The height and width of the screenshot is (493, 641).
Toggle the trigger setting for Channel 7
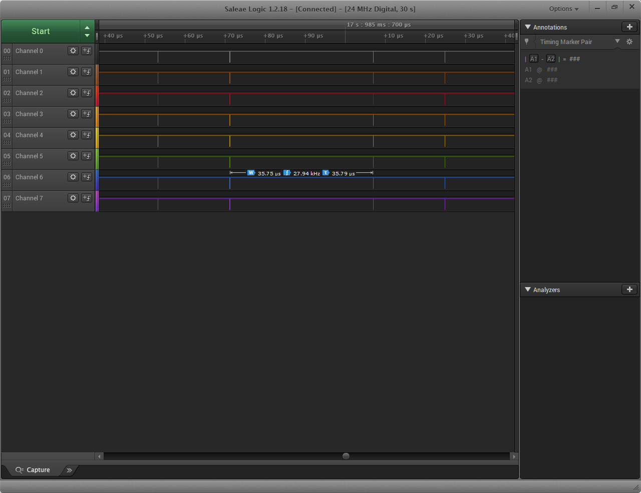[87, 198]
